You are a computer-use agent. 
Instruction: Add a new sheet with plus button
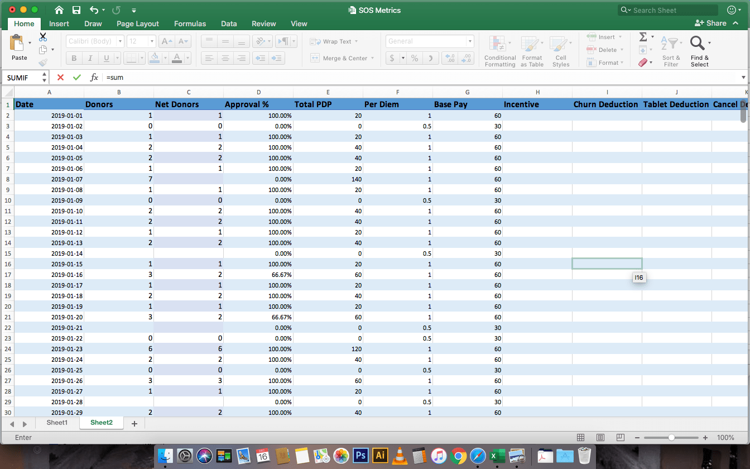pos(134,424)
